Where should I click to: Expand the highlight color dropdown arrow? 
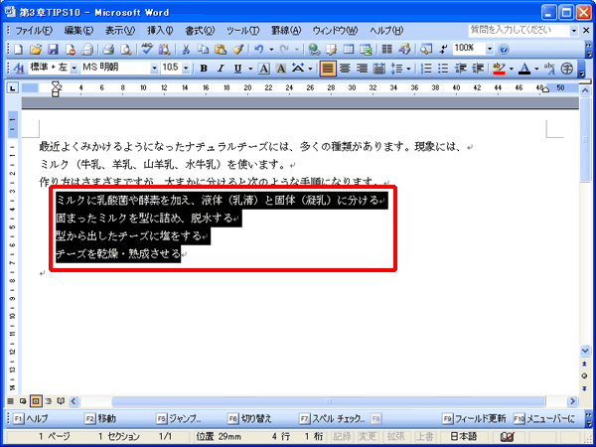511,69
